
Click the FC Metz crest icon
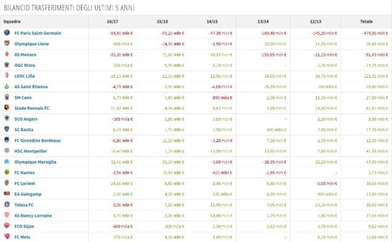pyautogui.click(x=7, y=236)
